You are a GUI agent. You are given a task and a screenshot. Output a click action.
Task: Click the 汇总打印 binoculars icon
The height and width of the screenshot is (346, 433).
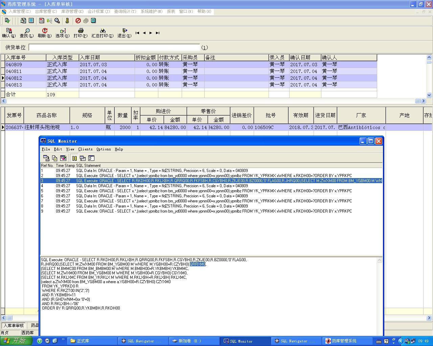102,31
